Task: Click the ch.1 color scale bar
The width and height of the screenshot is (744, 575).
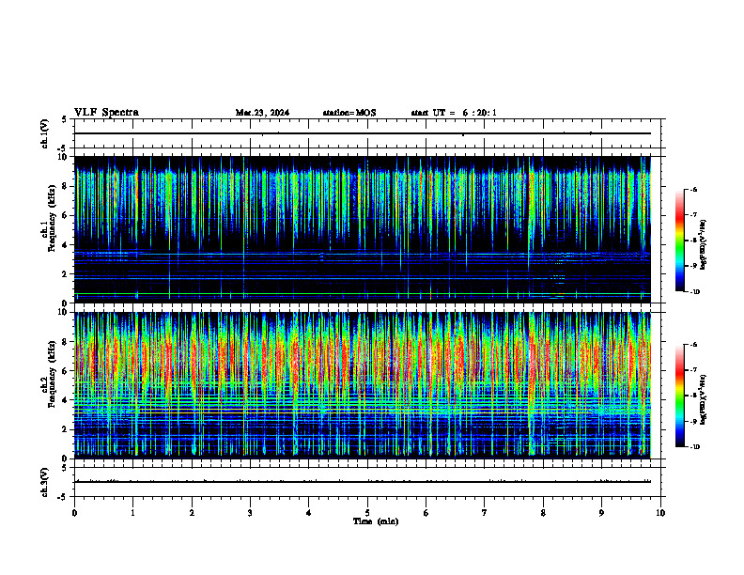Action: [x=679, y=241]
